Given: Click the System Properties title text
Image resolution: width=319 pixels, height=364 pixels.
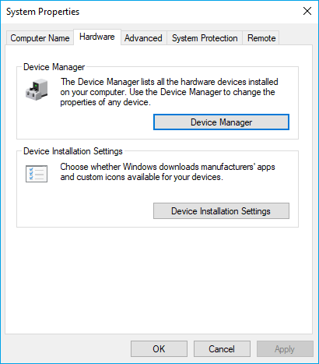Looking at the screenshot, I should 43,12.
